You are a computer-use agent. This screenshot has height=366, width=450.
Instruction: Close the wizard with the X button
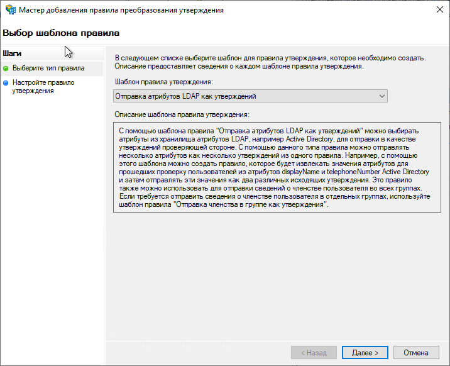coord(438,10)
